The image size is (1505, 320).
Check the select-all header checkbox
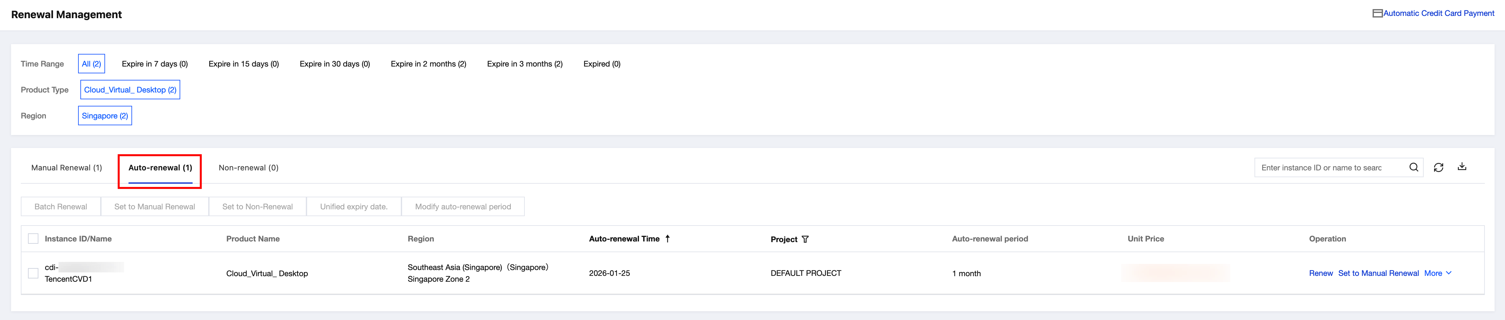pos(33,239)
